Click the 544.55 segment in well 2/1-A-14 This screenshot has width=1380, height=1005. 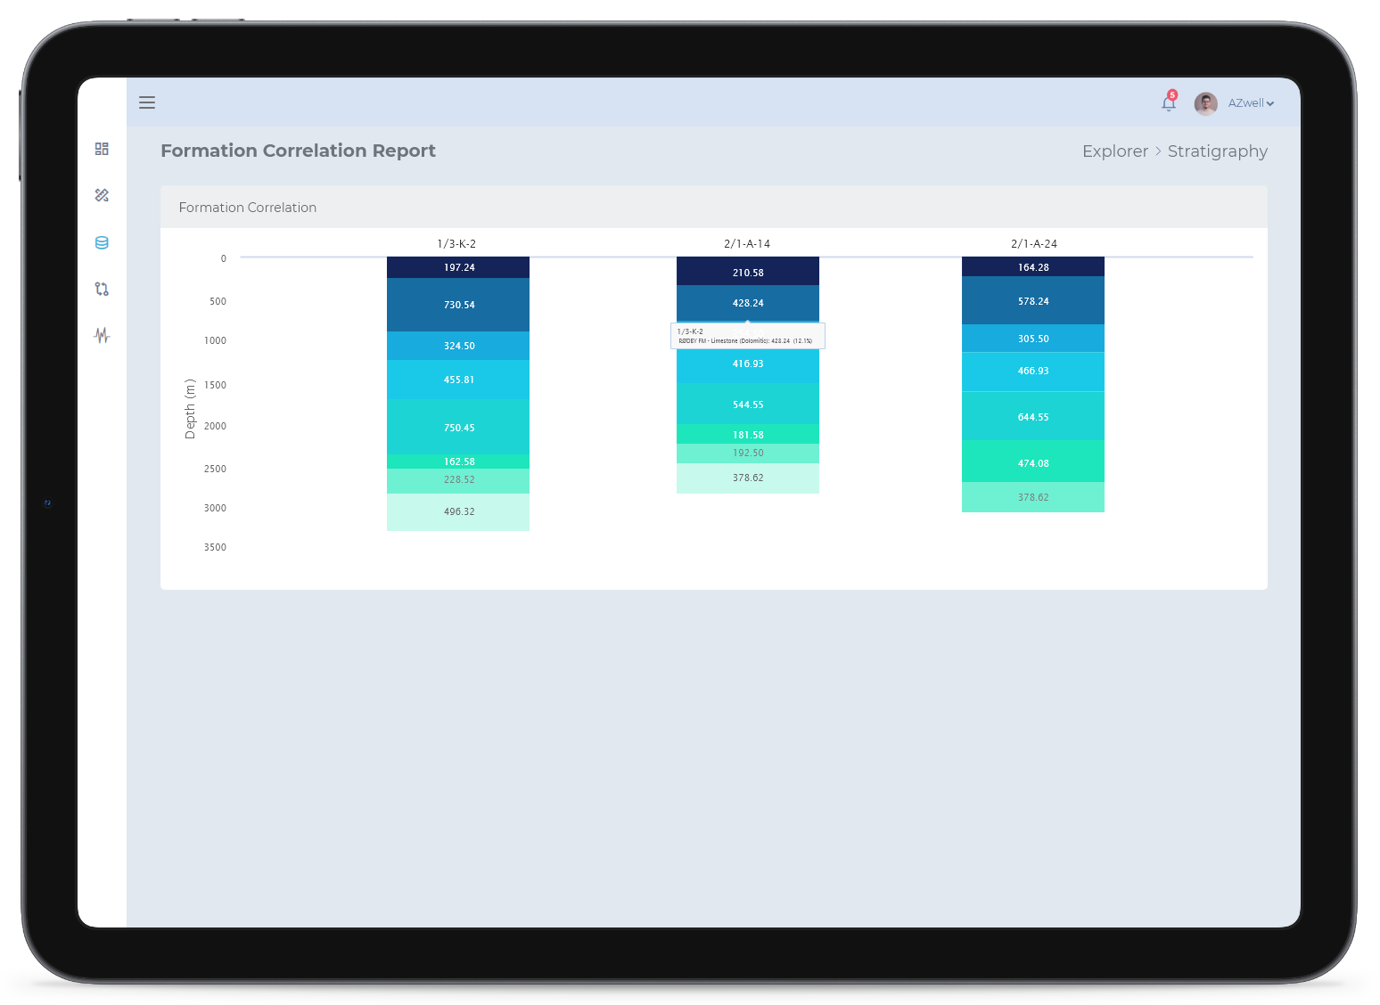pos(747,404)
